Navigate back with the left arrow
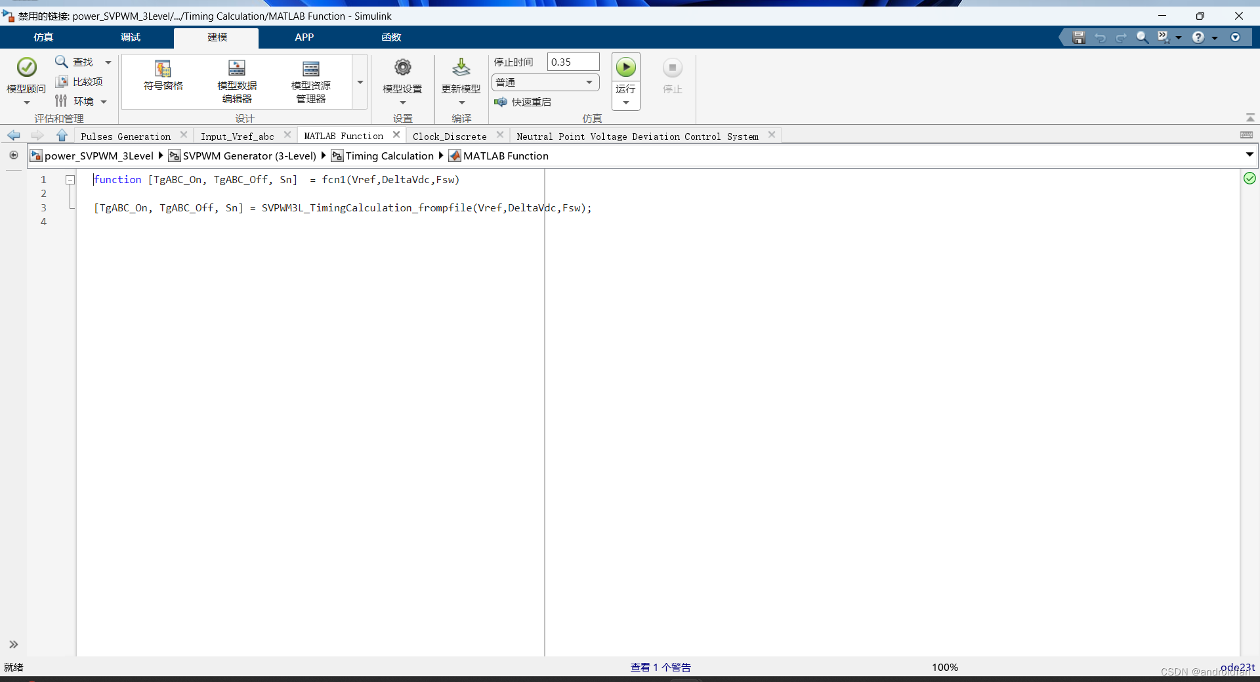 (x=14, y=135)
